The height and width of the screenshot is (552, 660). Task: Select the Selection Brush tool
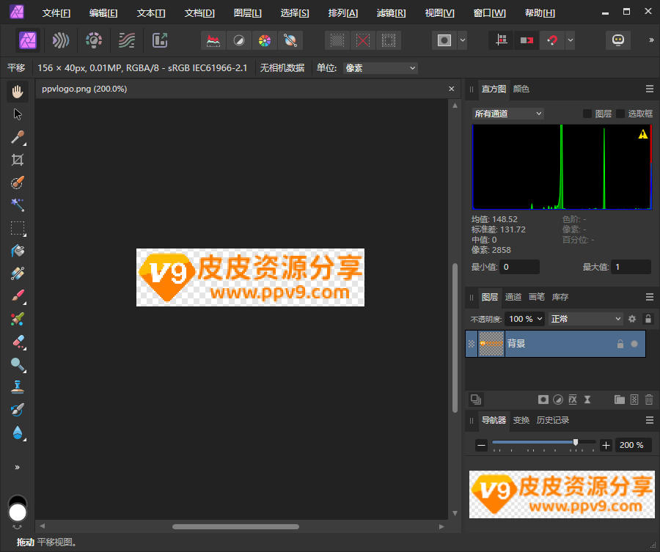pos(18,183)
